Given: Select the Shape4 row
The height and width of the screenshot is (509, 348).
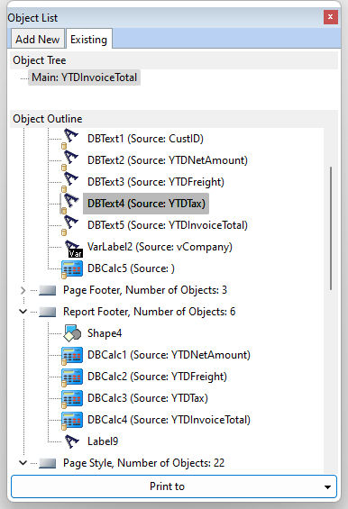Looking at the screenshot, I should [105, 333].
